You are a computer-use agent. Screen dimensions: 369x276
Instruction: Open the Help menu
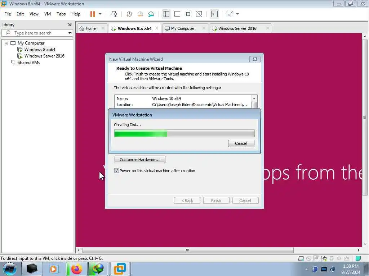76,14
